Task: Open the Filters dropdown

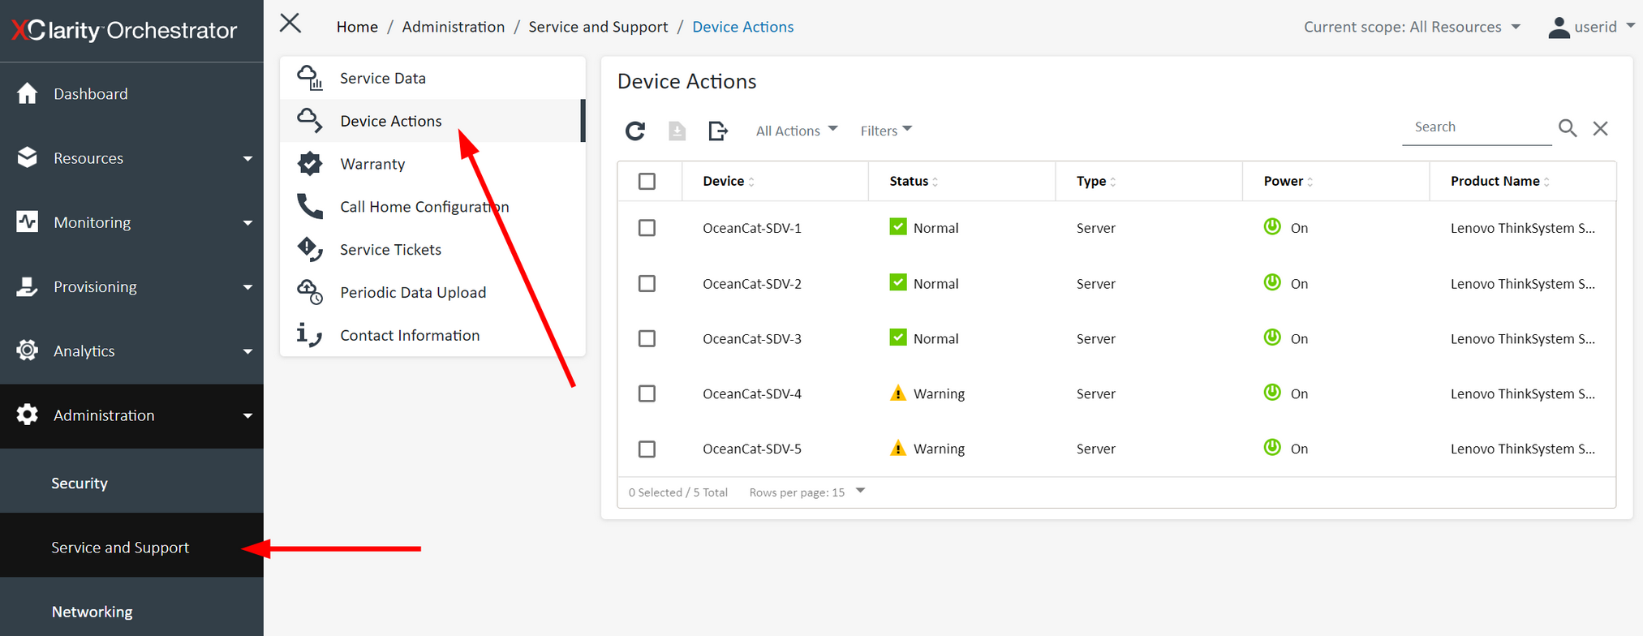Action: click(x=886, y=131)
